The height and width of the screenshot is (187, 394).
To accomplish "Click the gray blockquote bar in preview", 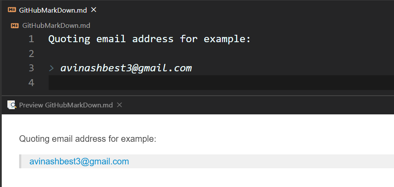I will pos(20,161).
